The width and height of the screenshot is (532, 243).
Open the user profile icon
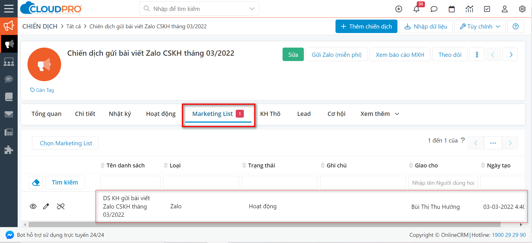point(505,9)
